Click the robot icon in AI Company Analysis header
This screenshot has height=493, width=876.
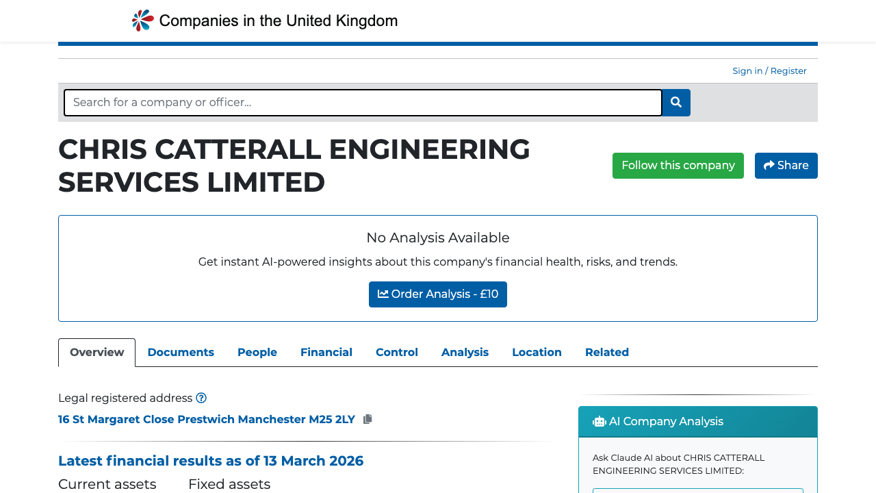[x=600, y=421]
